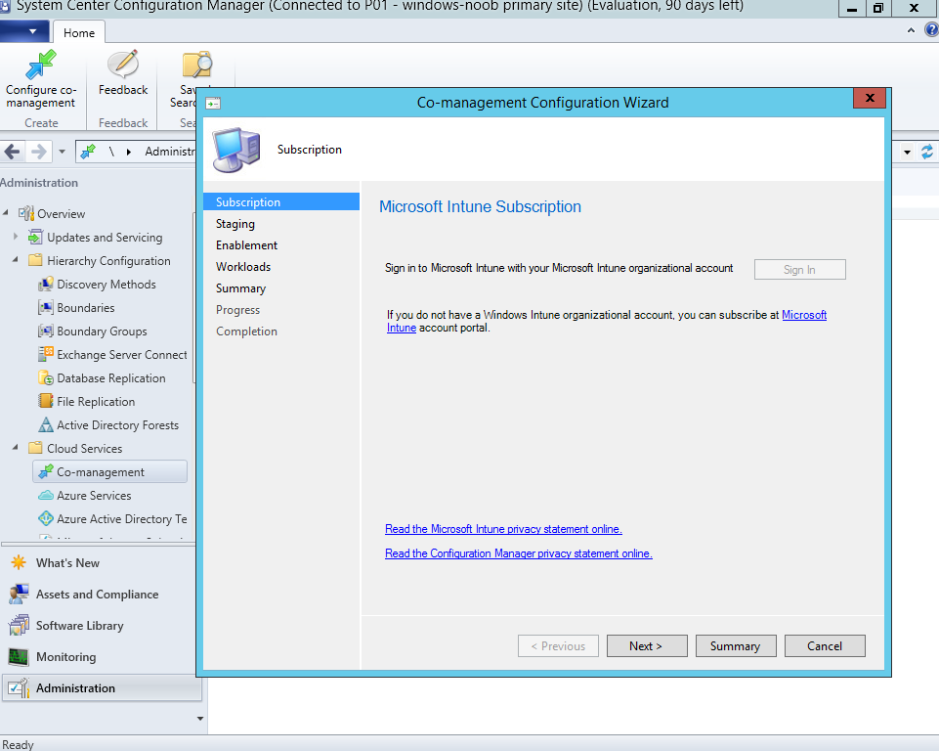Click the Boundaries icon
Image resolution: width=939 pixels, height=751 pixels.
(x=46, y=307)
